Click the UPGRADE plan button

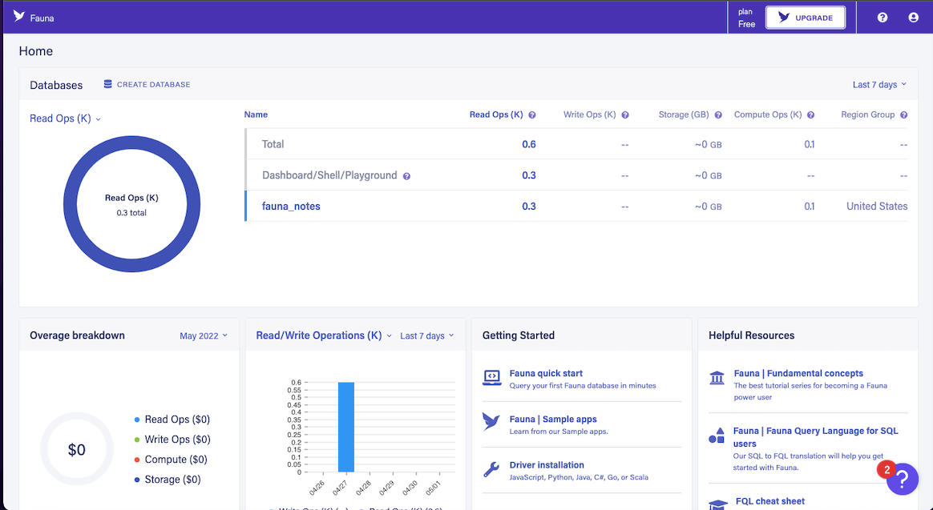coord(805,18)
